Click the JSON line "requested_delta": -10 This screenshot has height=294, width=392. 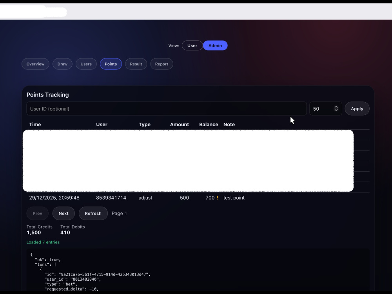tap(71, 289)
